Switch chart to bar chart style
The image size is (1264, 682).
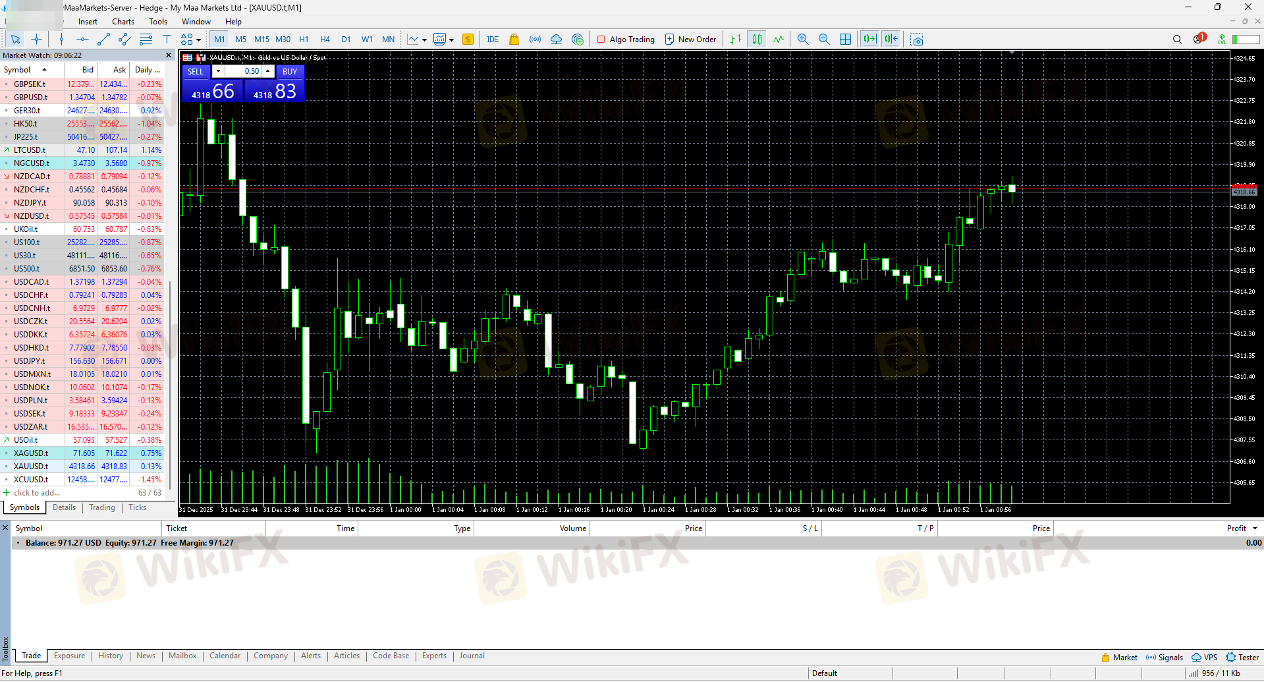(x=736, y=40)
